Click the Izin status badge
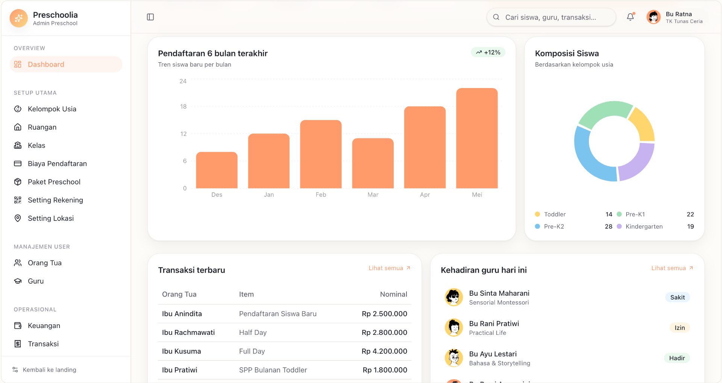Viewport: 722px width, 383px height. [680, 328]
